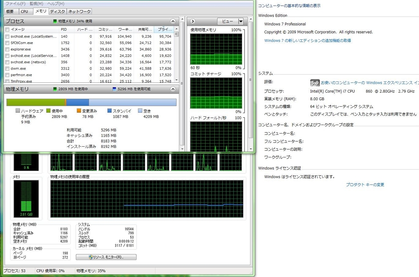Open the Windows エクスペリエンス インデックス link

369,83
